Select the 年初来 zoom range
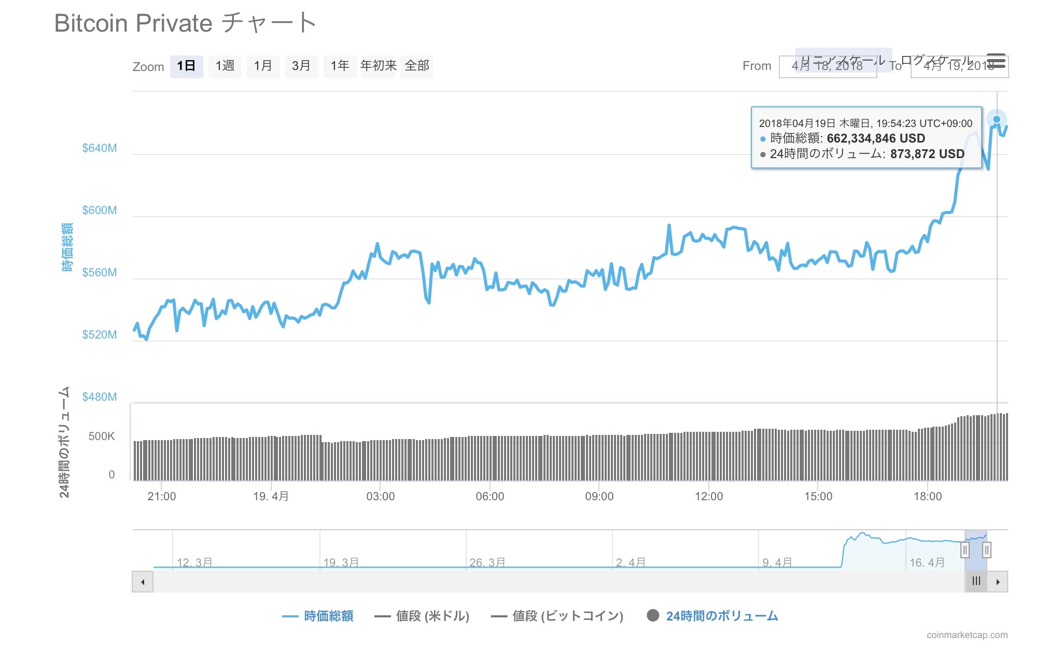Screen dimensions: 1062x649 click(378, 66)
